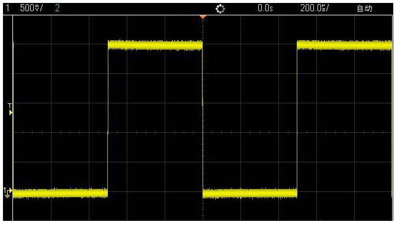398x225 pixels.
Task: Click the center crosshair of the graticule
Action: coord(203,132)
